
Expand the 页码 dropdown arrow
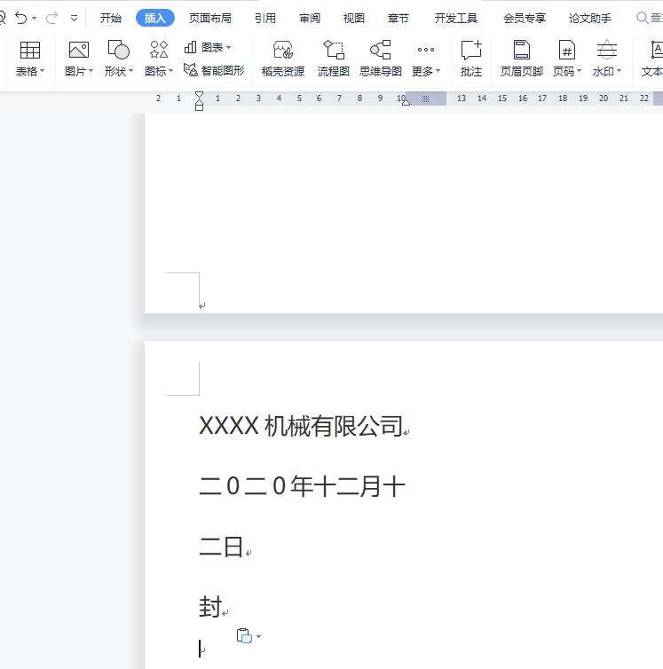tap(579, 71)
